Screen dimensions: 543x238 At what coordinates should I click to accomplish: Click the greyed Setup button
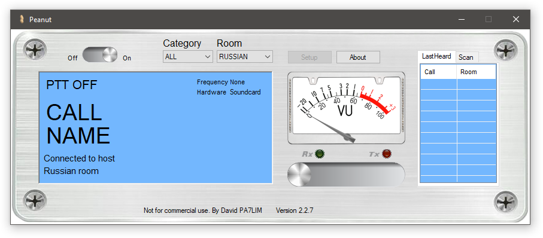click(x=310, y=57)
